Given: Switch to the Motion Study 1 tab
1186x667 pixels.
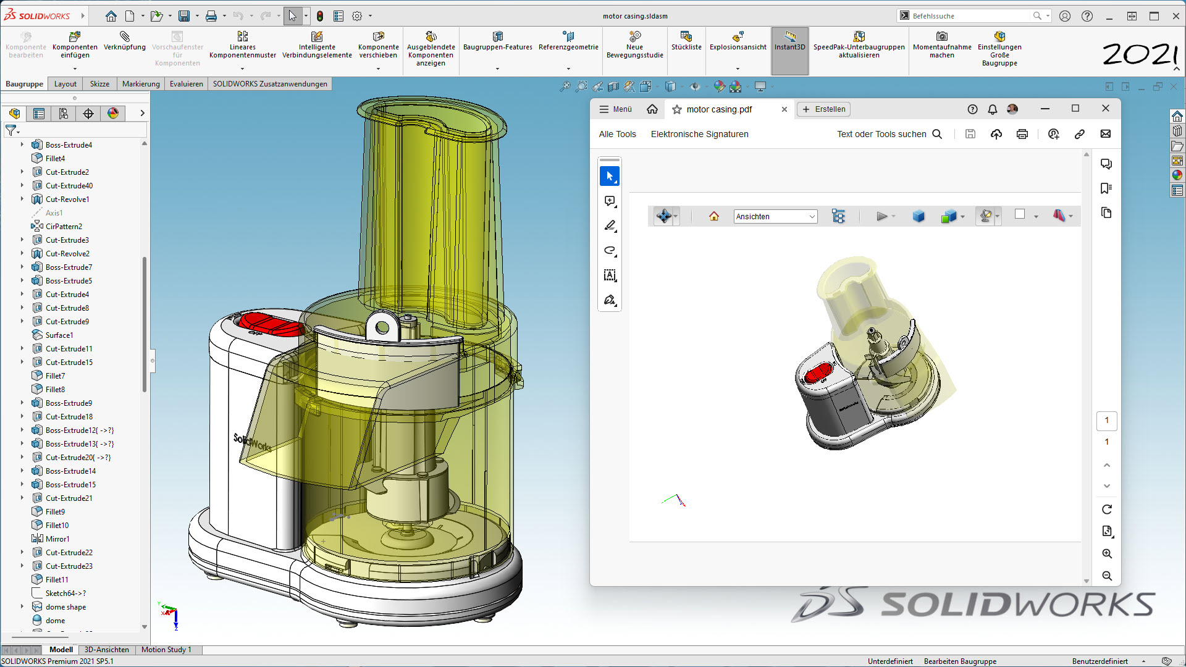Looking at the screenshot, I should coord(166,650).
